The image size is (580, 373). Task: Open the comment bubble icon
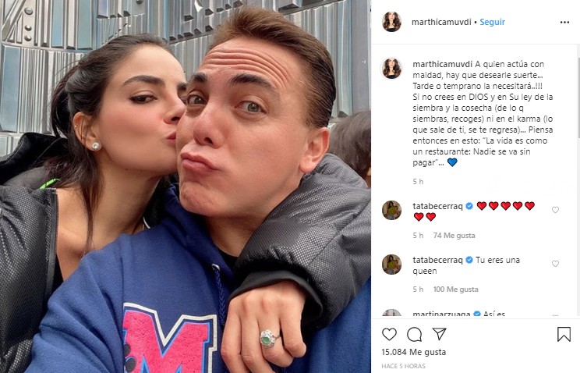pyautogui.click(x=414, y=334)
